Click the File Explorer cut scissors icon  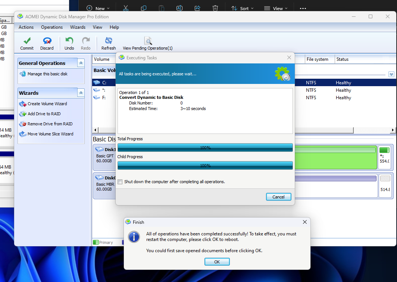pos(126,8)
